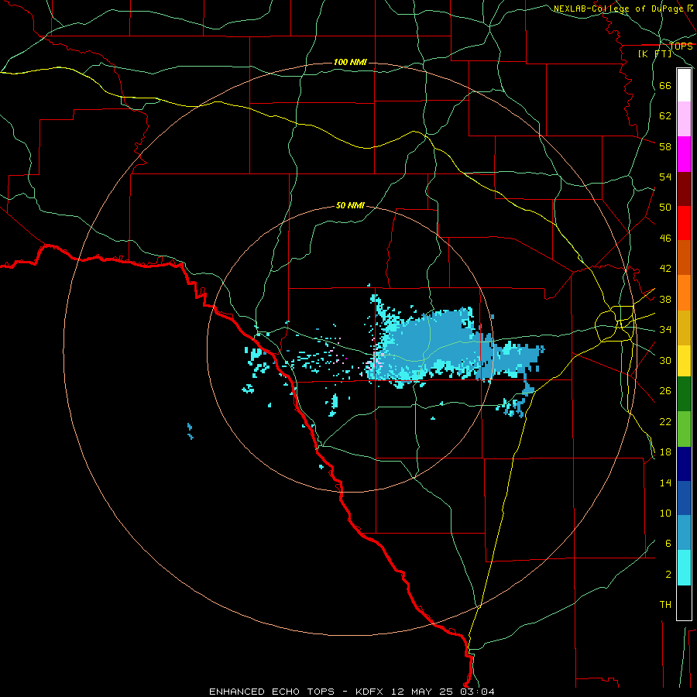Click the "100 NMI" range ring label
Image resolution: width=697 pixels, height=697 pixels.
point(350,62)
